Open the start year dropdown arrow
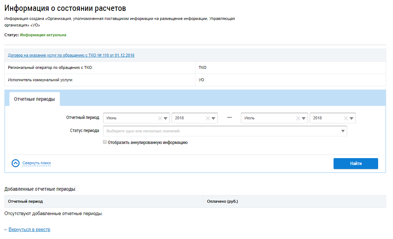This screenshot has width=393, height=239. point(214,118)
